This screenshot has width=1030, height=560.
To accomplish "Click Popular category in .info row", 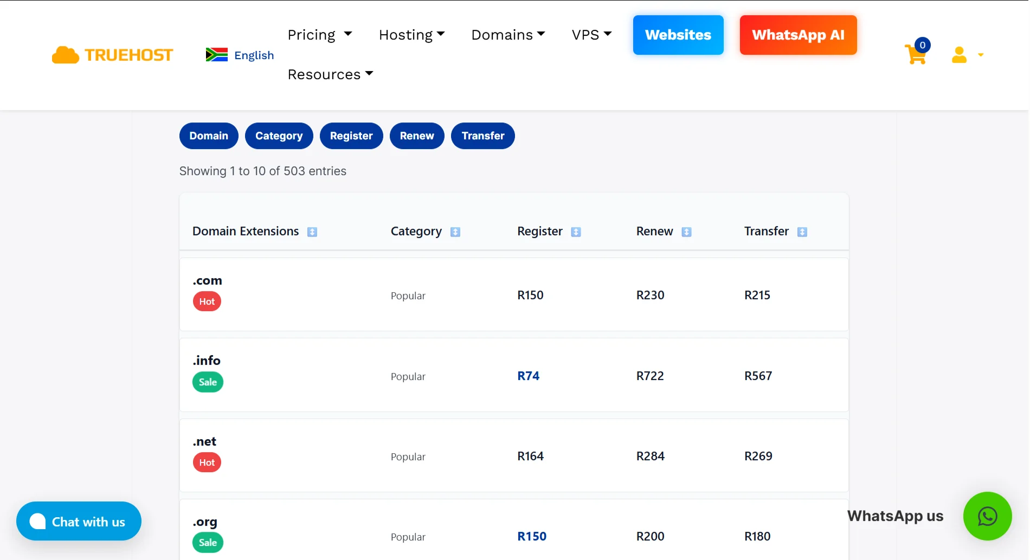I will tap(408, 377).
